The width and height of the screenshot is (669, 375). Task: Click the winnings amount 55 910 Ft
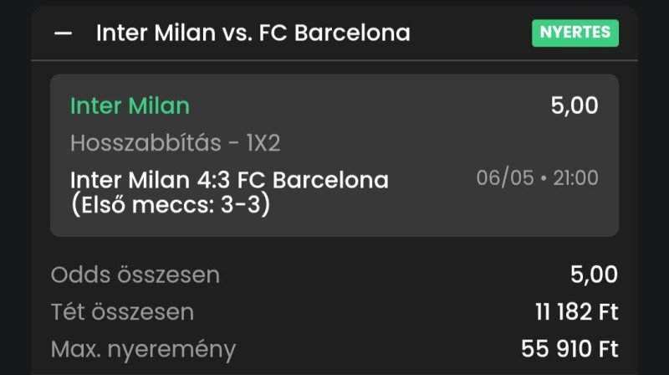(x=569, y=349)
